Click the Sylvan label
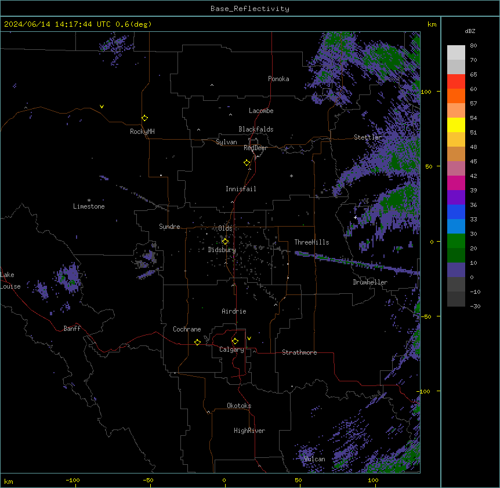The image size is (500, 488). [x=226, y=142]
